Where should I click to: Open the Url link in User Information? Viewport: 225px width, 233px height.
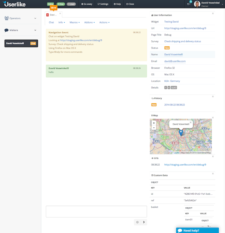(185, 28)
